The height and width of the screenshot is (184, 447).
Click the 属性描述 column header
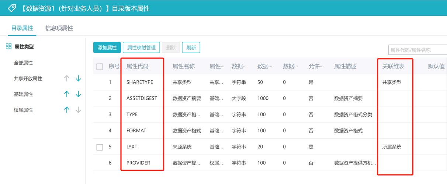tap(345, 66)
